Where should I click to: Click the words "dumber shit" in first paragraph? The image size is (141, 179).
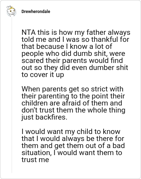coord(109,68)
